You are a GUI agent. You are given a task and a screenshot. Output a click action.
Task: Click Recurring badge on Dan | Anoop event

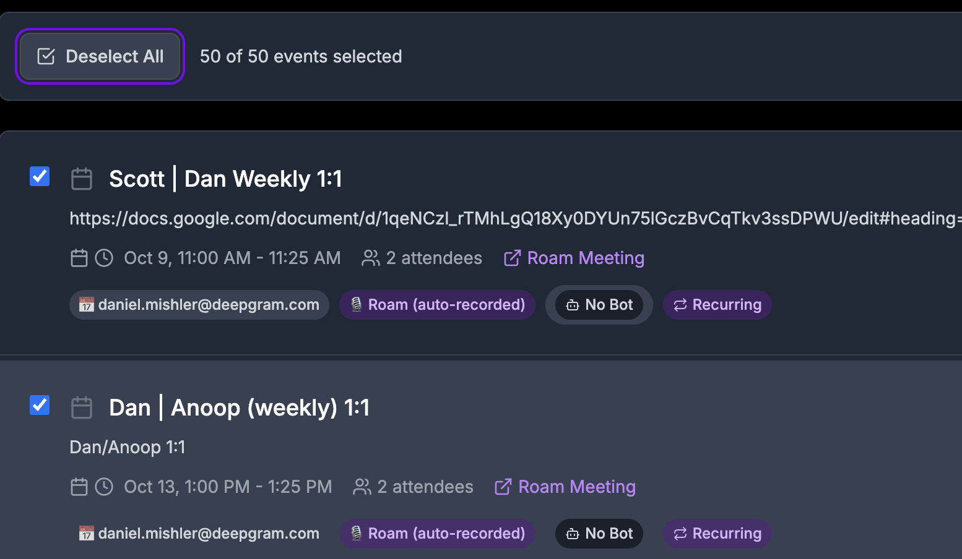click(x=717, y=534)
